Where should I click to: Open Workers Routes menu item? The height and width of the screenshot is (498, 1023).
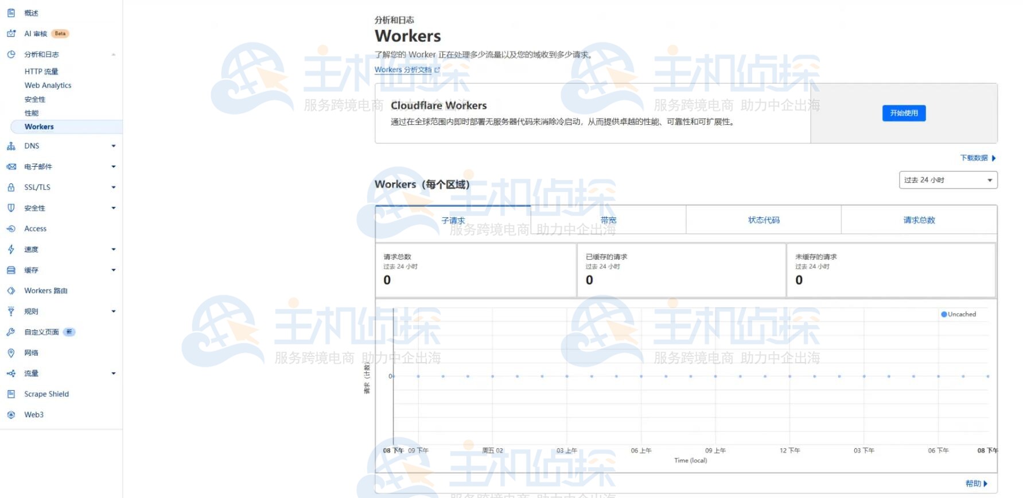pyautogui.click(x=46, y=291)
